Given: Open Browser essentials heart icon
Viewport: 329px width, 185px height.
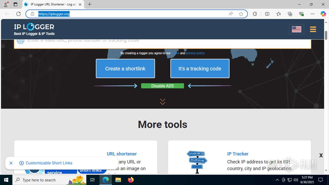Looking at the screenshot, I should (301, 14).
